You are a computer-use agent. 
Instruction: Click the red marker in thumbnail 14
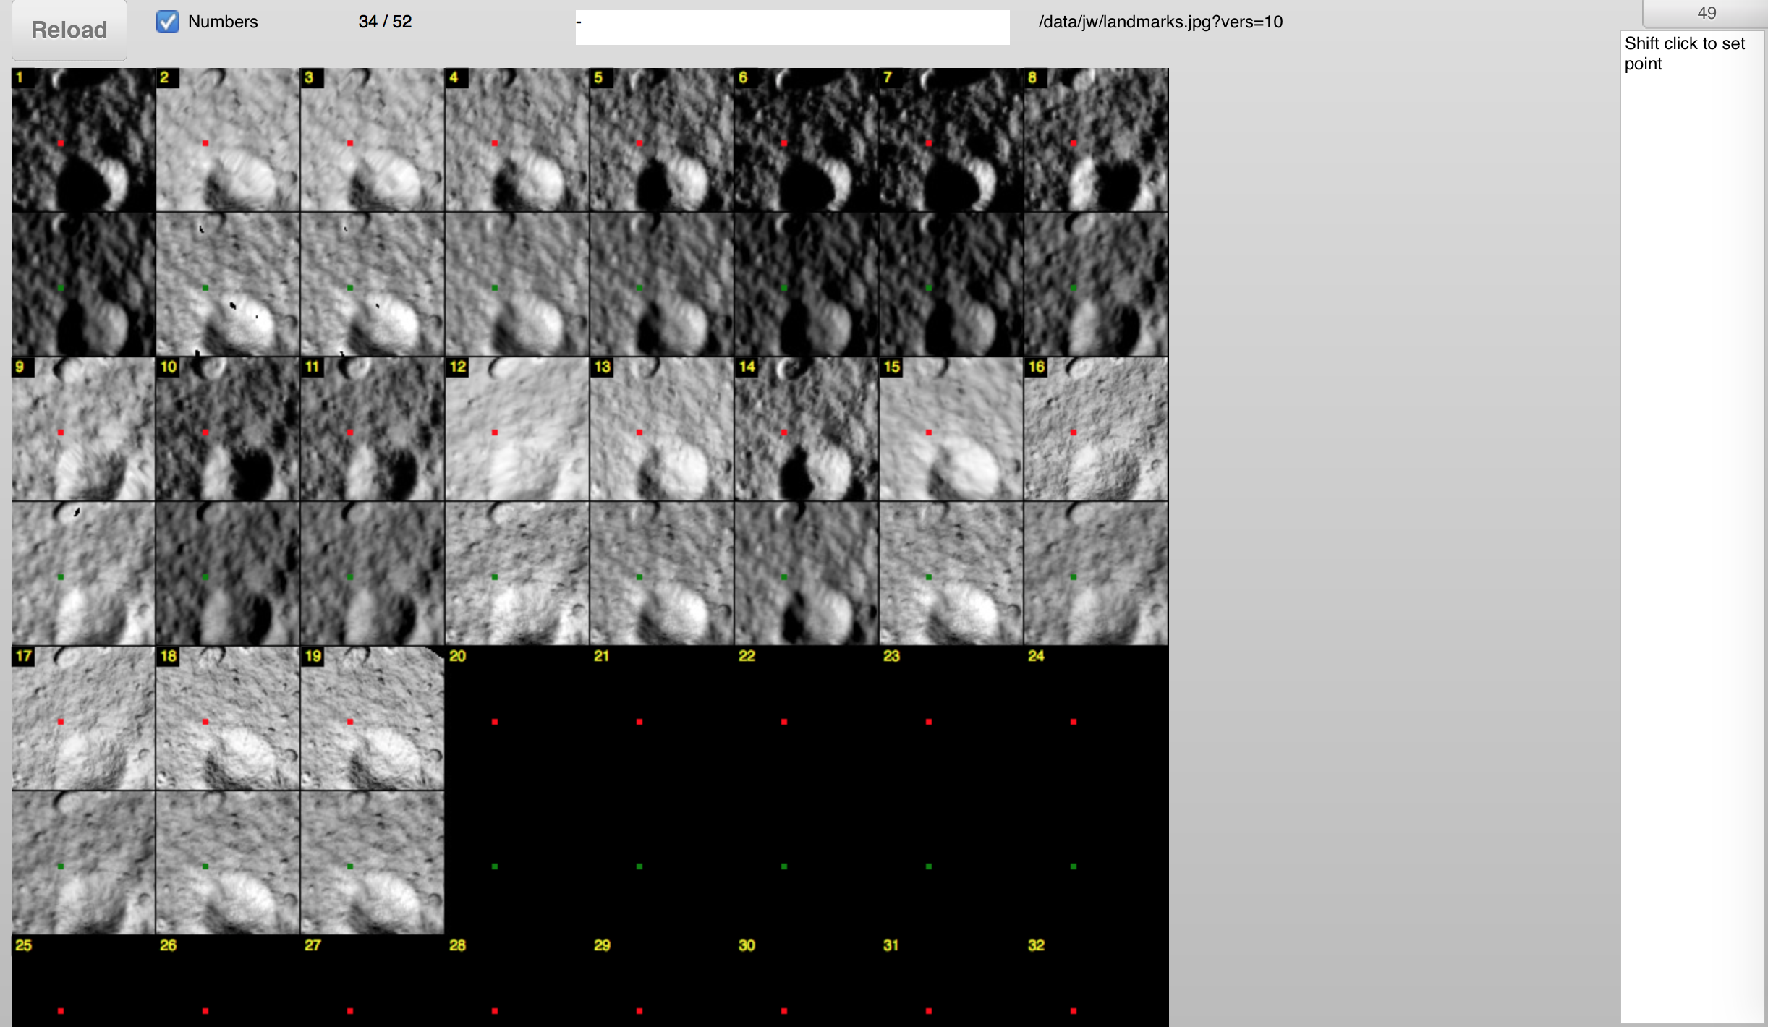point(784,432)
